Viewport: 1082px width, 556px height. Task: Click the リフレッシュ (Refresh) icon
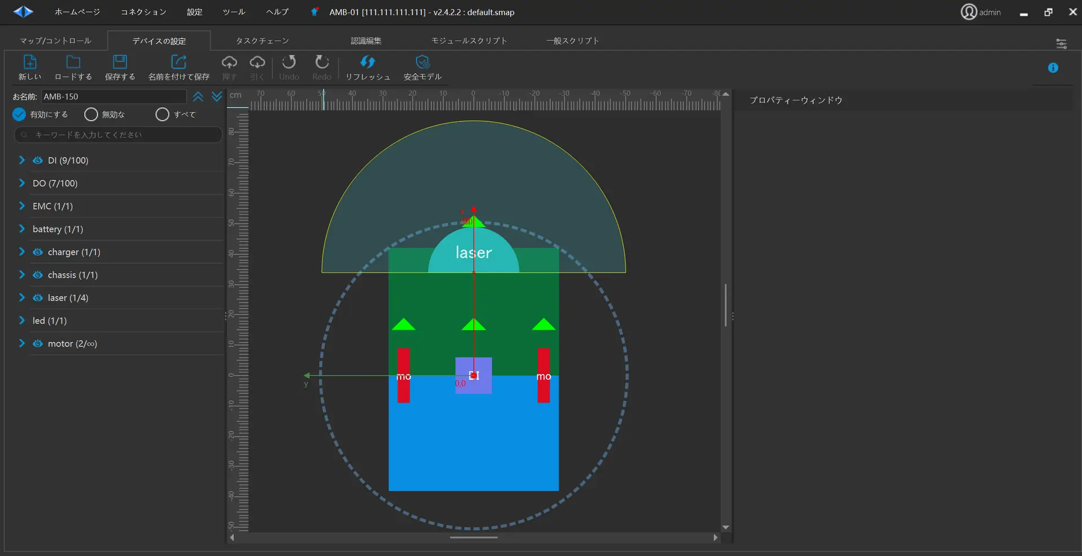pyautogui.click(x=367, y=62)
